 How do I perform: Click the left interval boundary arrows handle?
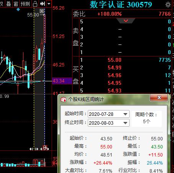34,149
